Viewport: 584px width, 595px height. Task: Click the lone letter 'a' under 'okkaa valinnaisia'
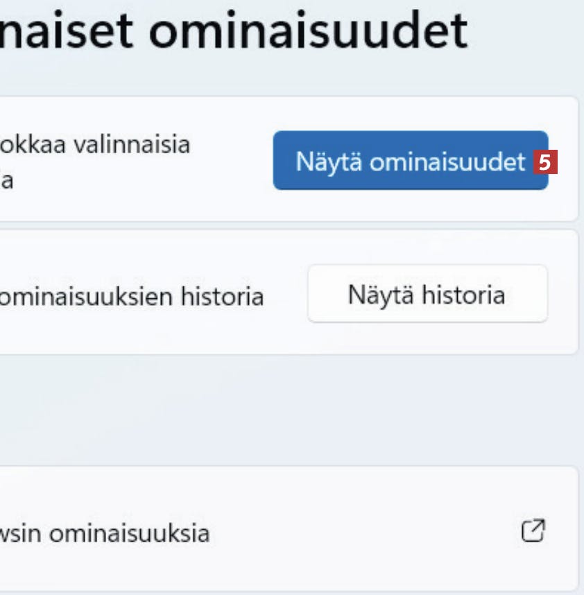6,182
